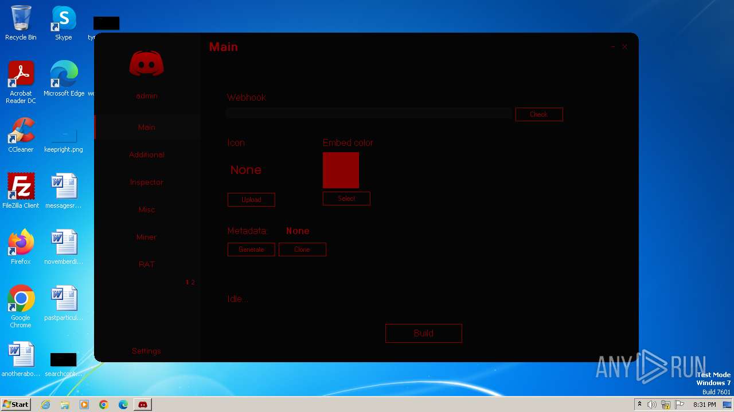This screenshot has height=412, width=734.
Task: Open File Explorer from taskbar
Action: (x=65, y=405)
